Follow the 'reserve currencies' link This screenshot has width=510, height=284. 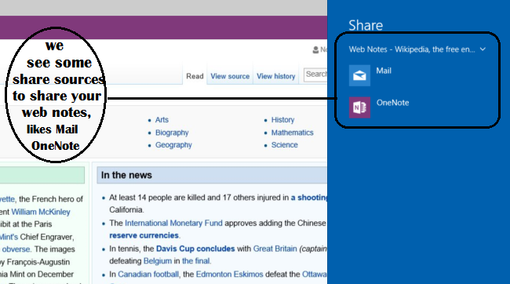(x=144, y=235)
